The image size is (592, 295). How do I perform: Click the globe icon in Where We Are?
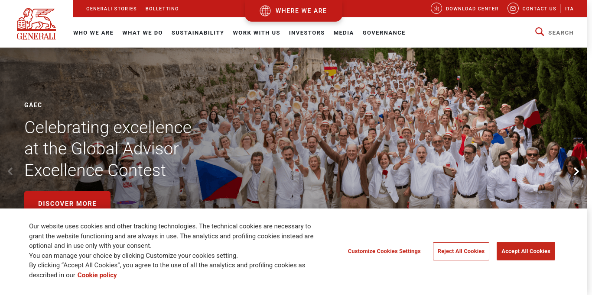point(265,11)
